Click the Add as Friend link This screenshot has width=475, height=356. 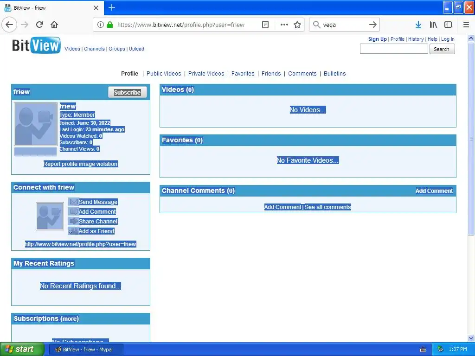coord(96,231)
